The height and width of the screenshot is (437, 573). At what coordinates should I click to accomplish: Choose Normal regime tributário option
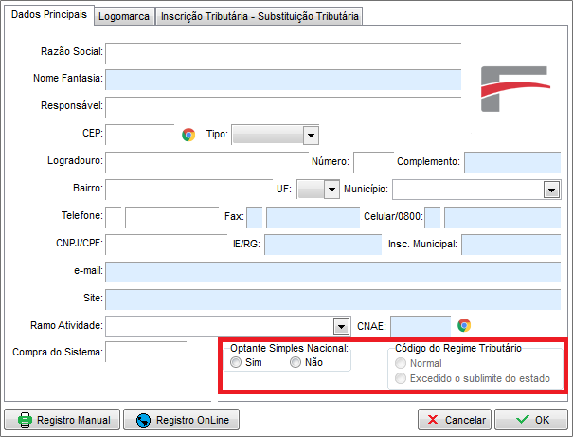(x=403, y=363)
